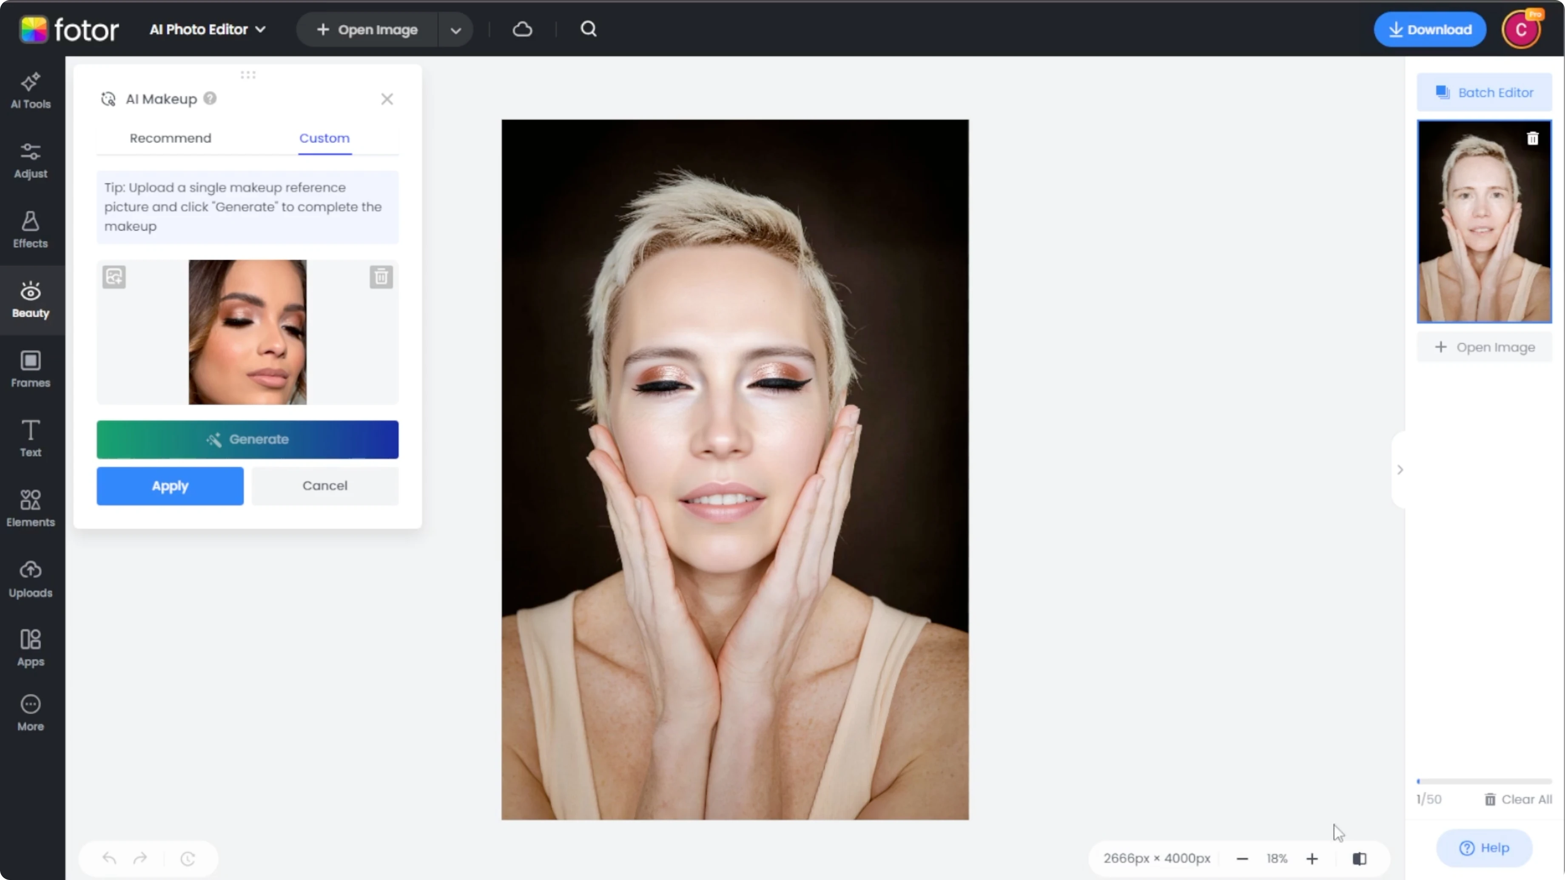Viewport: 1565px width, 880px height.
Task: Select the portrait thumbnail in right panel
Action: 1484,221
